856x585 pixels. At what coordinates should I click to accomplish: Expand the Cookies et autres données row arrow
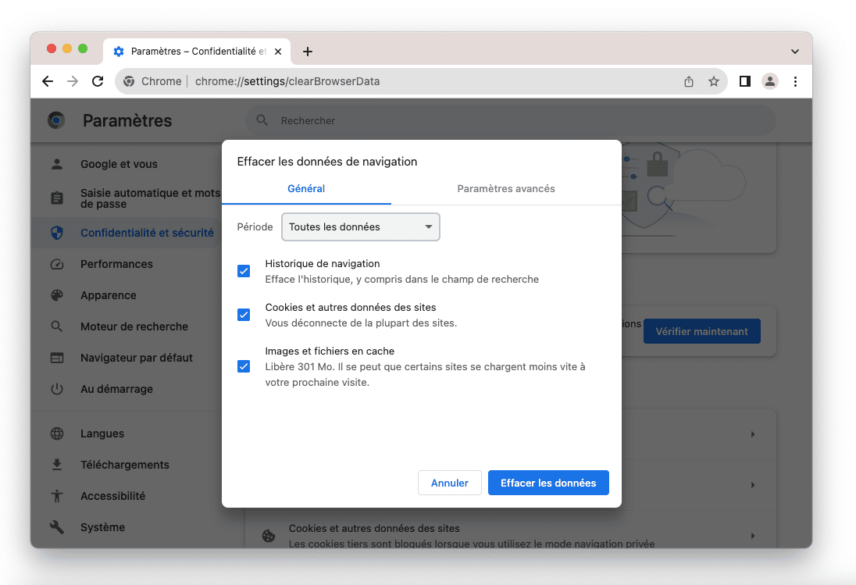(753, 536)
